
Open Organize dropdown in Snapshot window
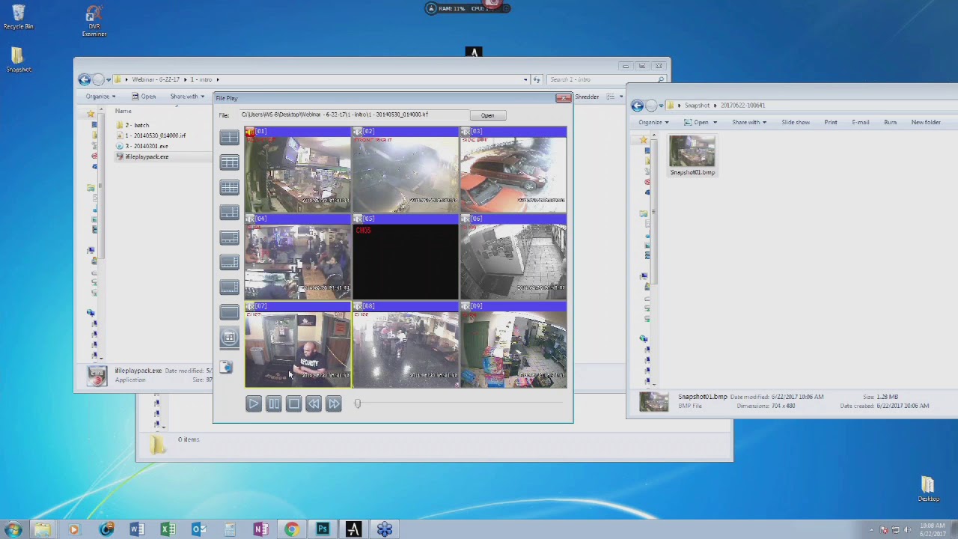coord(653,122)
